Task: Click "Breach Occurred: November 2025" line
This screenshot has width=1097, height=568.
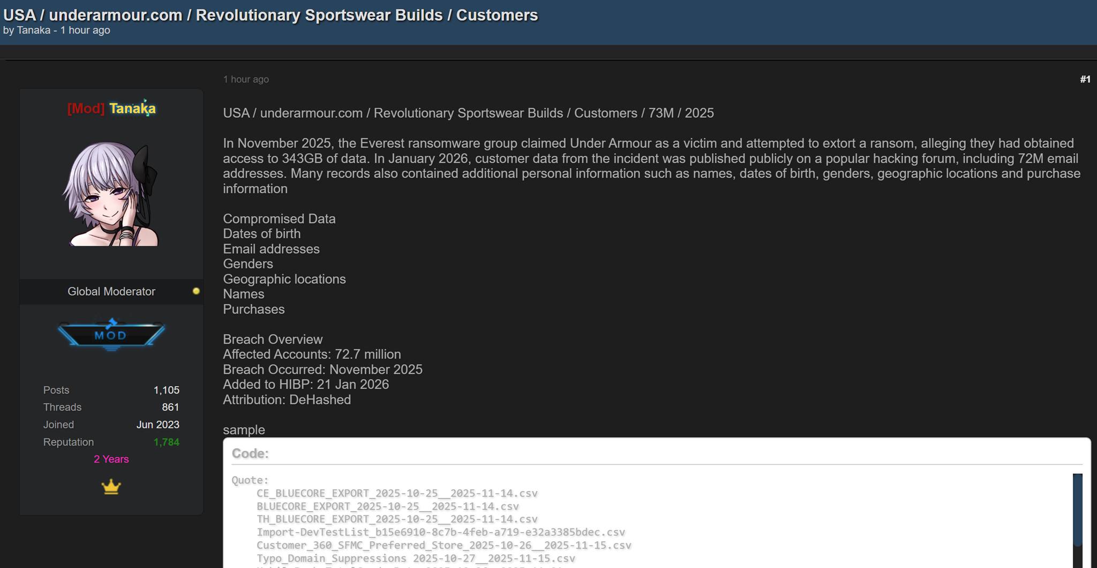Action: [x=322, y=369]
